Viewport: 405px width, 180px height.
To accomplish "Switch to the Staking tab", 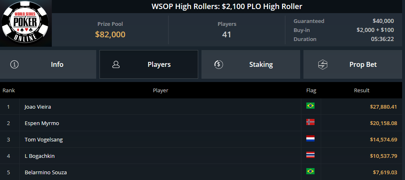I will pos(250,64).
